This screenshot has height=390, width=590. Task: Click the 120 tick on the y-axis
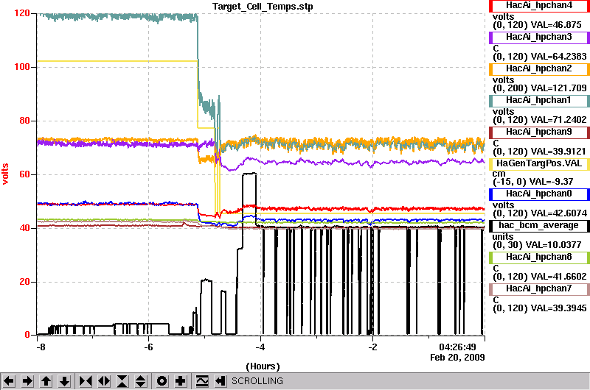(x=22, y=13)
